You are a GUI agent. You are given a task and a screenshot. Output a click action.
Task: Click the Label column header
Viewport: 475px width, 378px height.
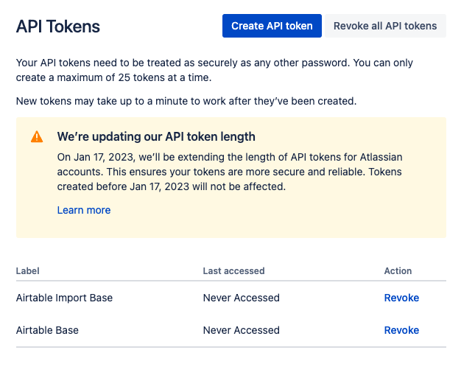[27, 271]
